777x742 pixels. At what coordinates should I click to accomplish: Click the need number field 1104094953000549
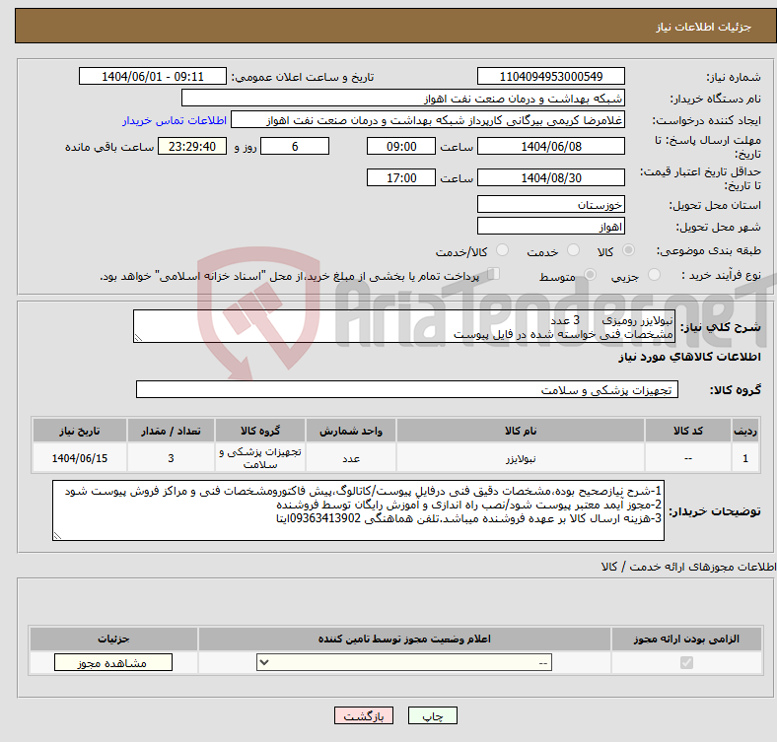tap(551, 76)
